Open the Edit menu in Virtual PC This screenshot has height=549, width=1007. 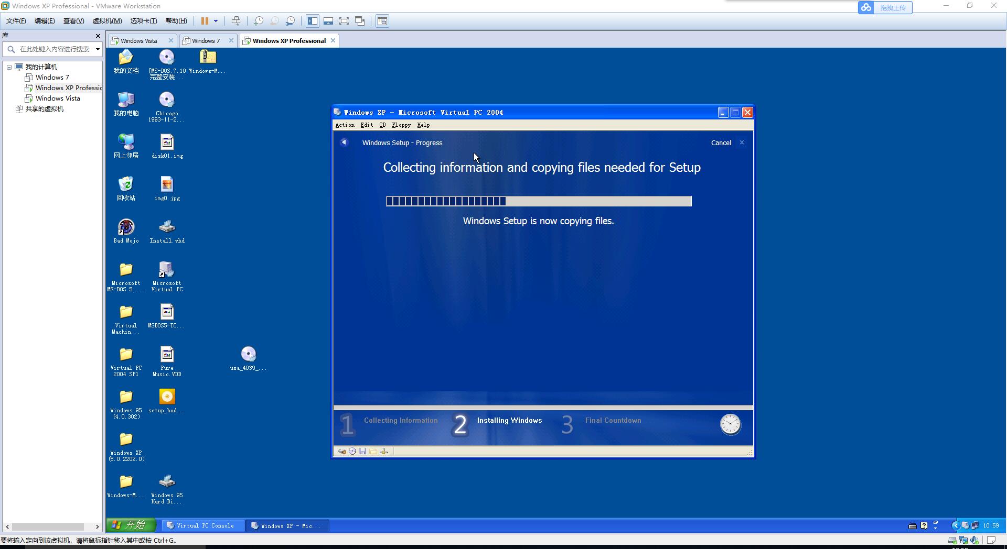click(x=367, y=125)
